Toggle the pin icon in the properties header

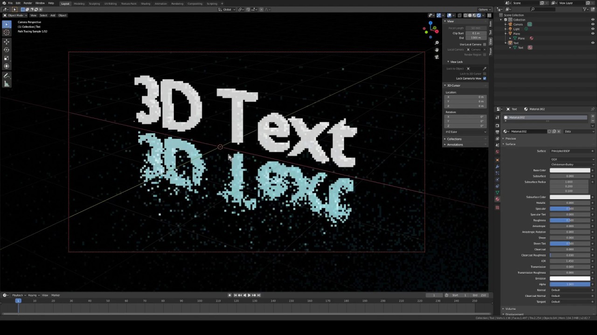(x=593, y=109)
